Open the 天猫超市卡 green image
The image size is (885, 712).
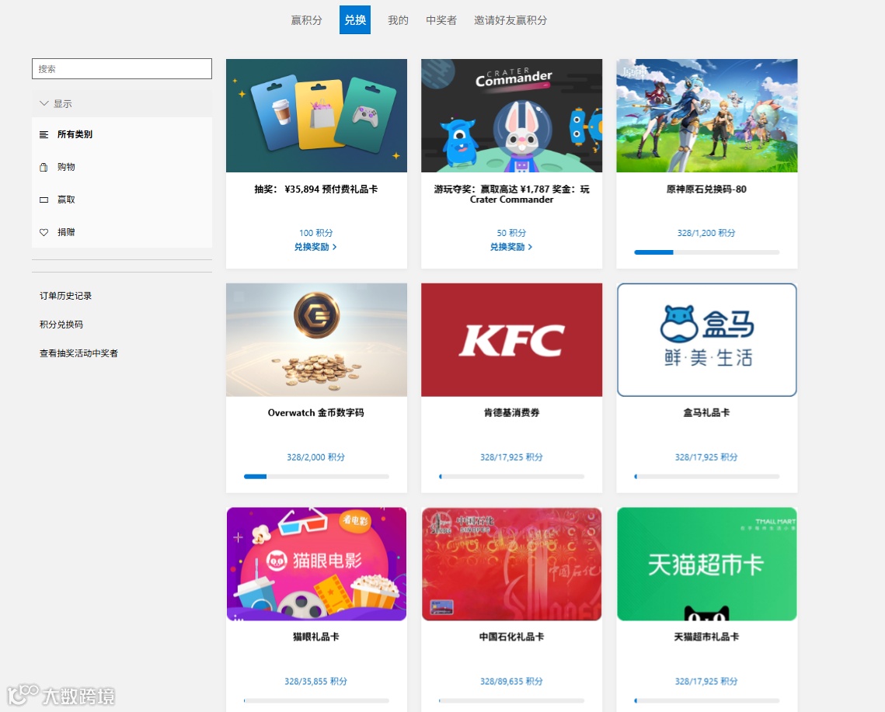point(706,564)
